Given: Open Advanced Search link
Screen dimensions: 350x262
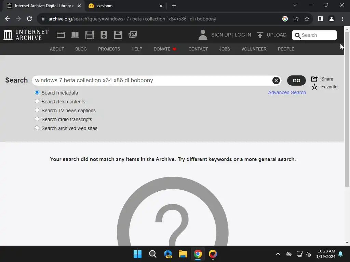Looking at the screenshot, I should tap(287, 92).
